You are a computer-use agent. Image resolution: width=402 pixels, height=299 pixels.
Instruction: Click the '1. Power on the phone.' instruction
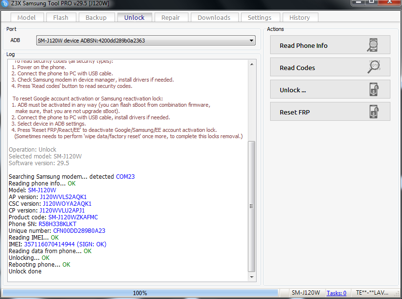click(x=39, y=67)
